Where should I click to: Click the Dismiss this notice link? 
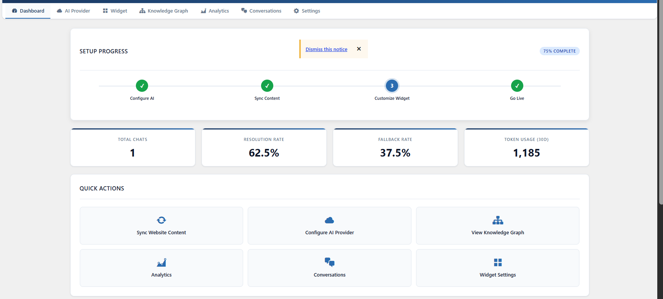click(x=326, y=49)
